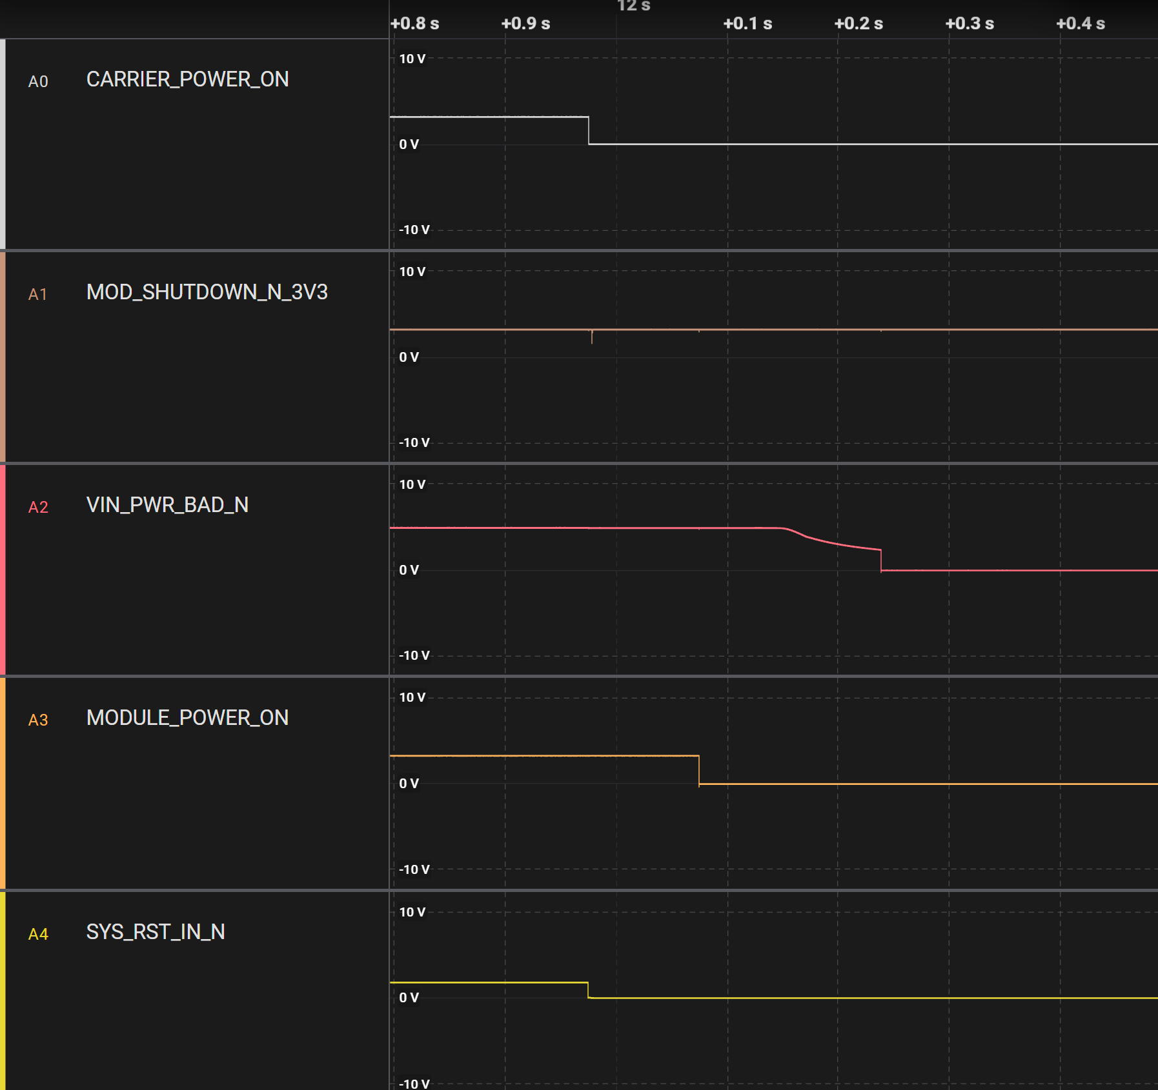Viewport: 1158px width, 1090px height.
Task: Click the white color strip beside A0
Action: click(x=3, y=144)
